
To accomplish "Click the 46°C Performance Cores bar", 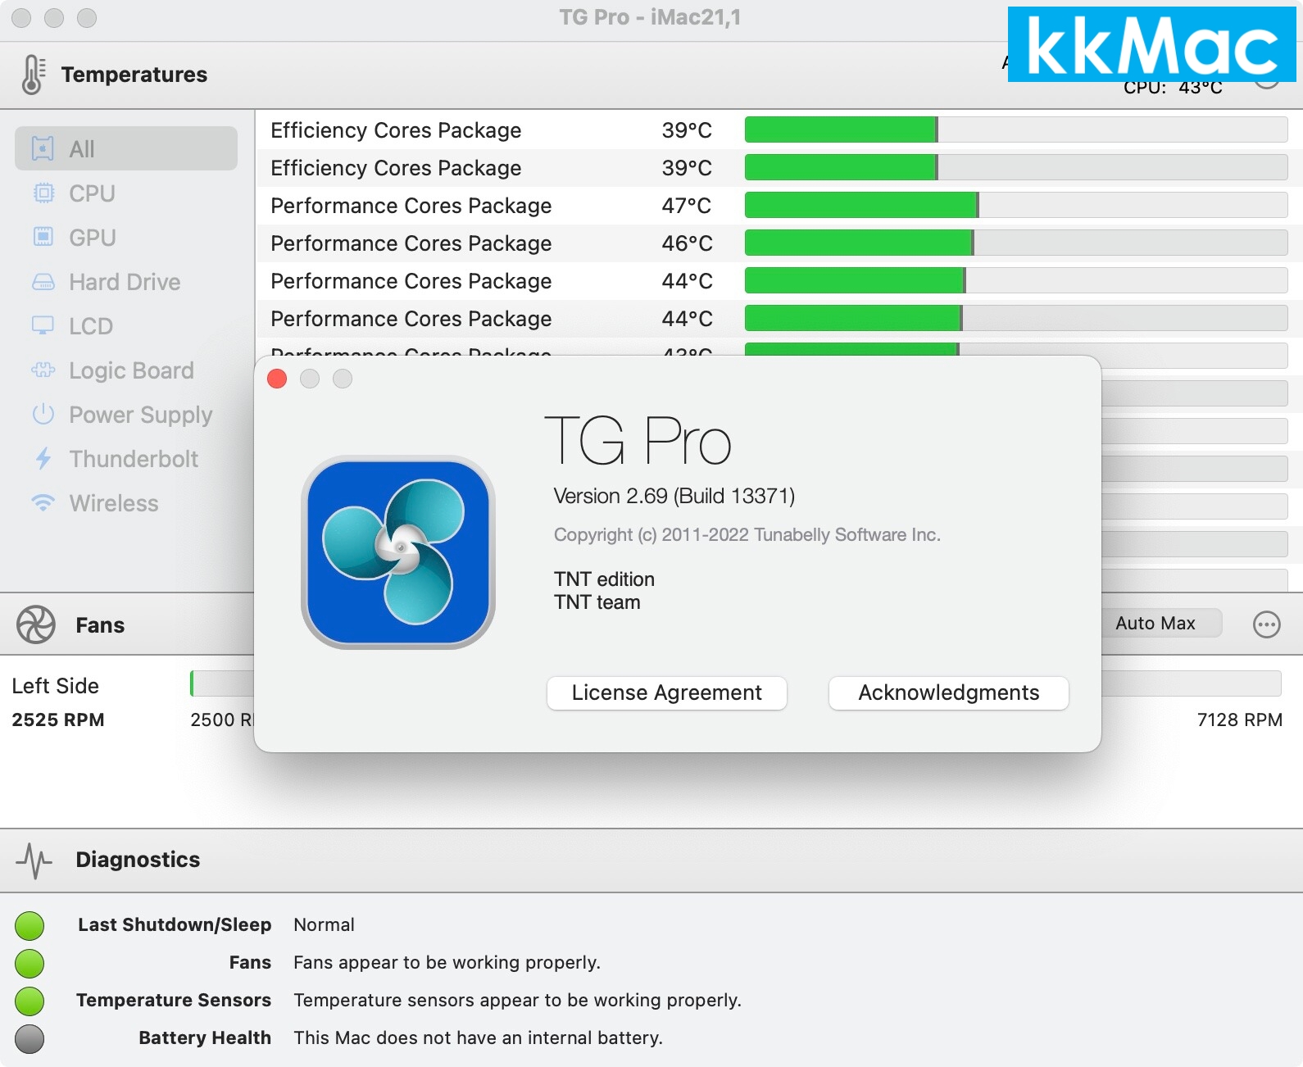I will point(1016,243).
